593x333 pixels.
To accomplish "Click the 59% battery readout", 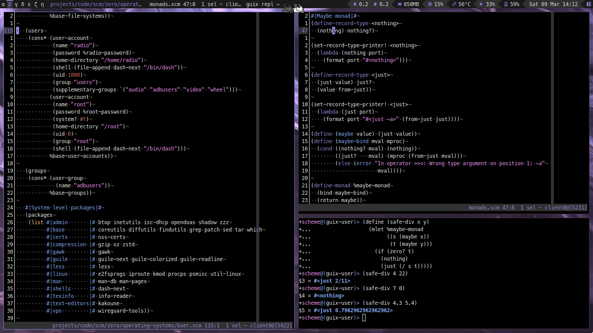I will click(514, 4).
